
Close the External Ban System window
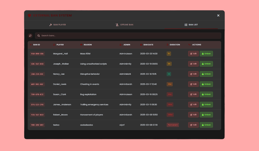218,15
